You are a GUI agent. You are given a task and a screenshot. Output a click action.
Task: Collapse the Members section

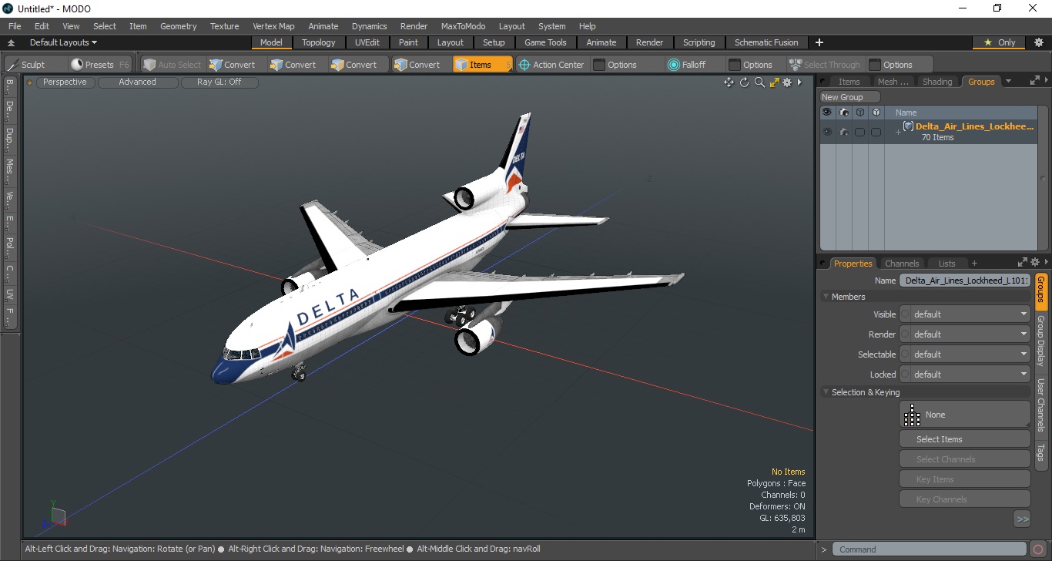coord(826,297)
